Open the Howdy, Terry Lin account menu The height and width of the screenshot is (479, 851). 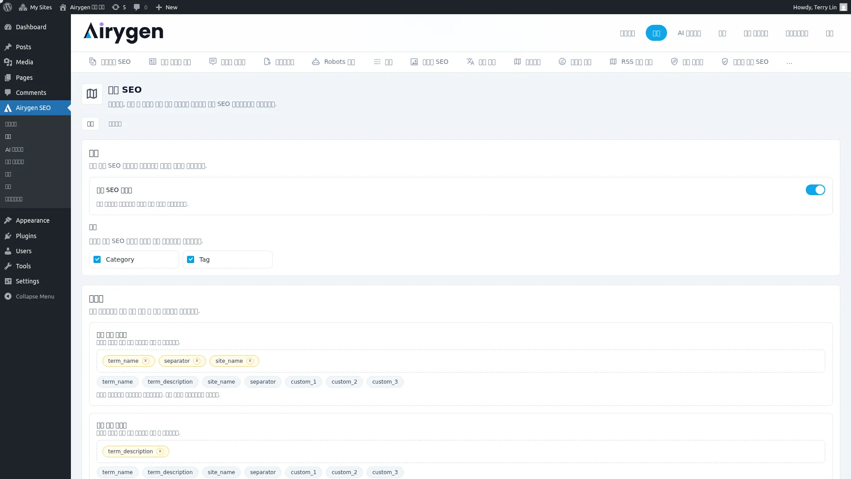tap(820, 7)
